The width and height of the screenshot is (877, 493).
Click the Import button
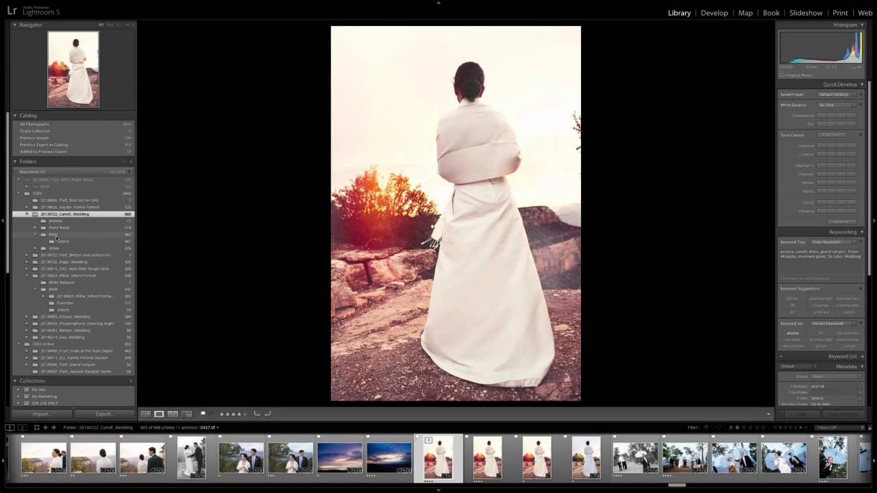[x=41, y=414]
